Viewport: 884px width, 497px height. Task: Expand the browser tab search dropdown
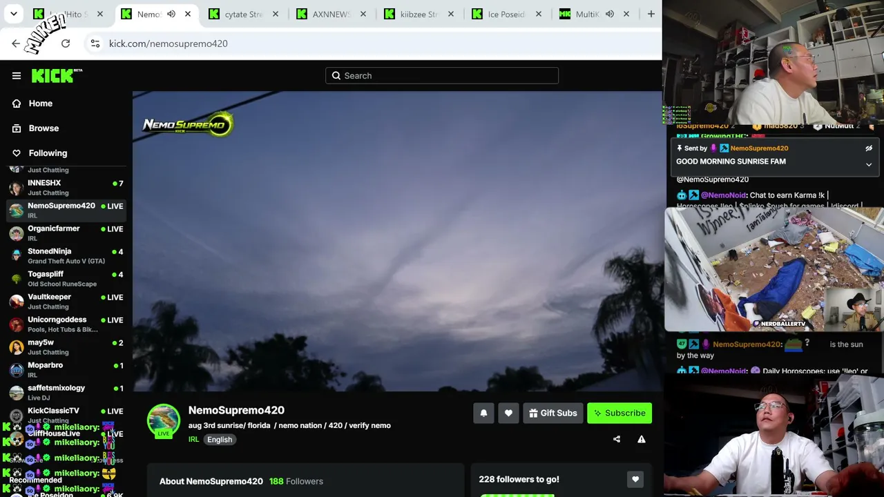[13, 14]
